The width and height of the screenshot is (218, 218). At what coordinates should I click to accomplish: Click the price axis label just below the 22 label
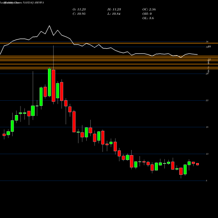pyautogui.click(x=207, y=127)
